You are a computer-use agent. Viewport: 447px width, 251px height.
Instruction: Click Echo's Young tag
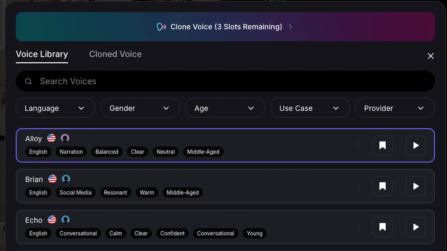pyautogui.click(x=255, y=234)
